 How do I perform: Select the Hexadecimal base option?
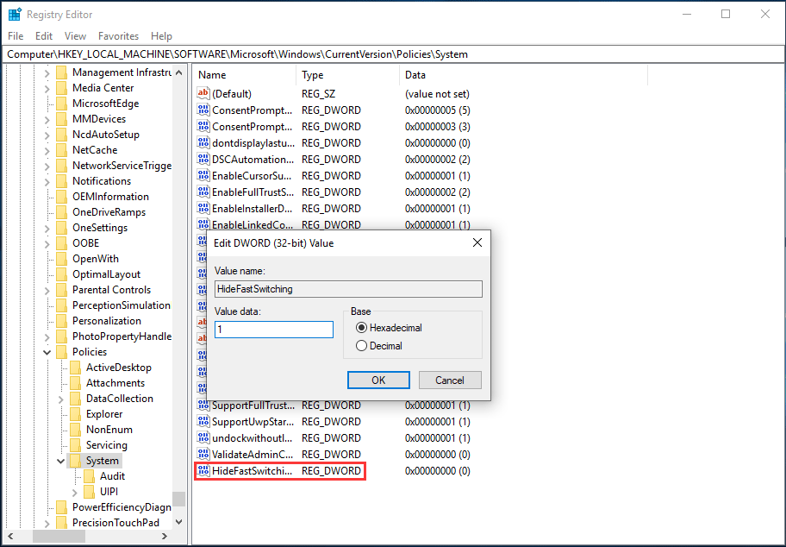point(362,328)
